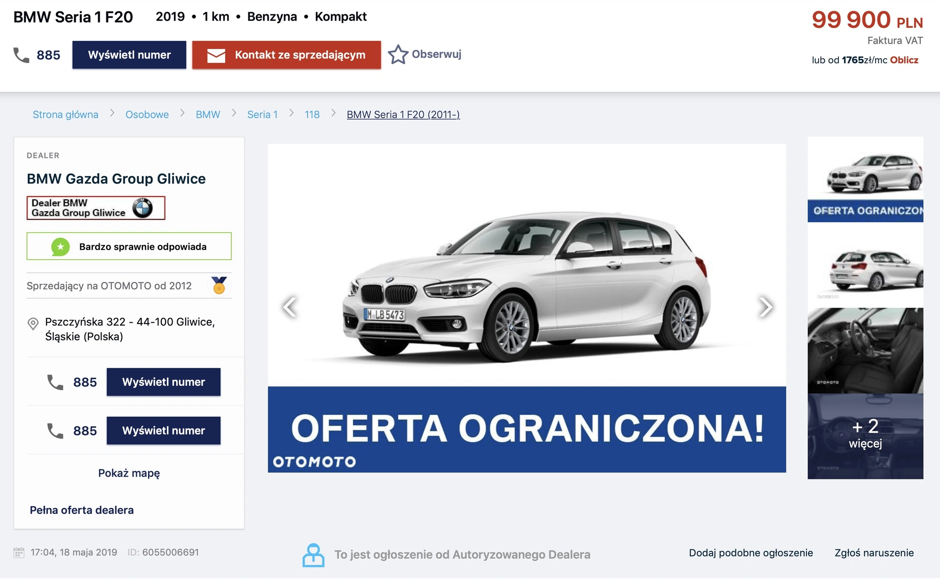The height and width of the screenshot is (581, 940).
Task: Open Kontakt ze sprzedającym form
Action: (287, 55)
